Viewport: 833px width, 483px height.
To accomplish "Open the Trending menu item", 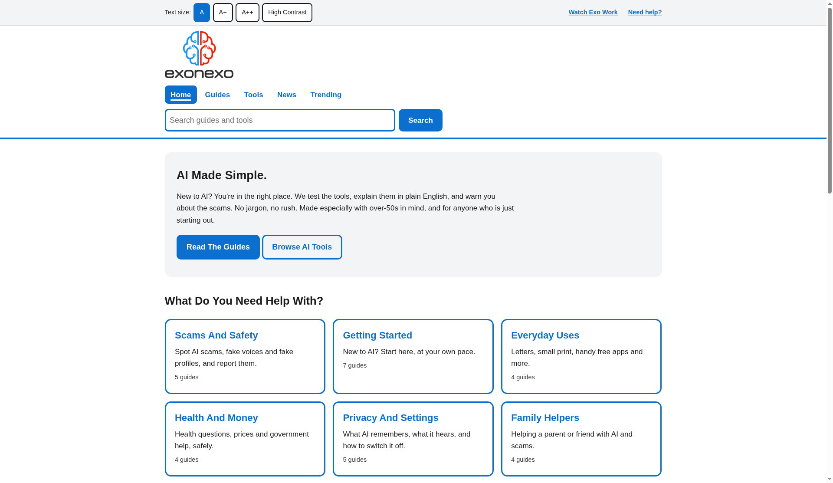I will [x=326, y=95].
